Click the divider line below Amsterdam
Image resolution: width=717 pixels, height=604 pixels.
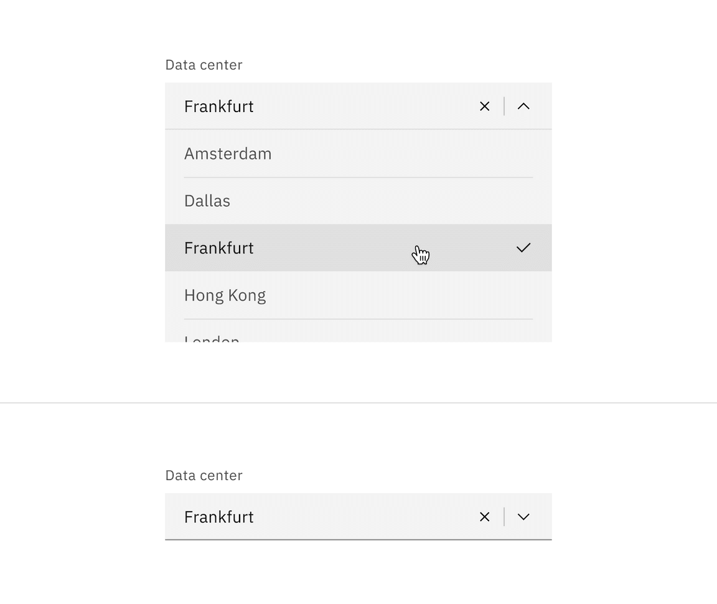(358, 177)
